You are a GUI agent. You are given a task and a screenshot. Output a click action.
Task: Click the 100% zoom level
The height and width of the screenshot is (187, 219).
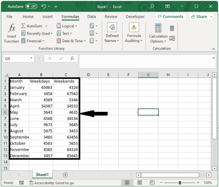[207, 183]
